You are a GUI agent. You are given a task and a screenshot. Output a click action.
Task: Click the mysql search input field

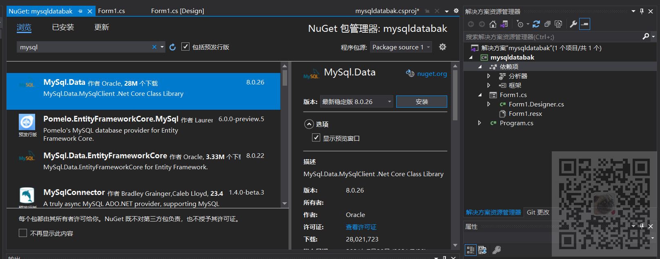(84, 47)
